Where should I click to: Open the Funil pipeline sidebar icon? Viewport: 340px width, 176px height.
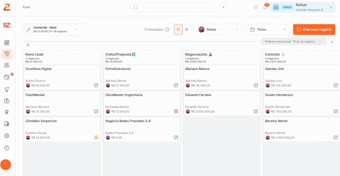tap(7, 54)
